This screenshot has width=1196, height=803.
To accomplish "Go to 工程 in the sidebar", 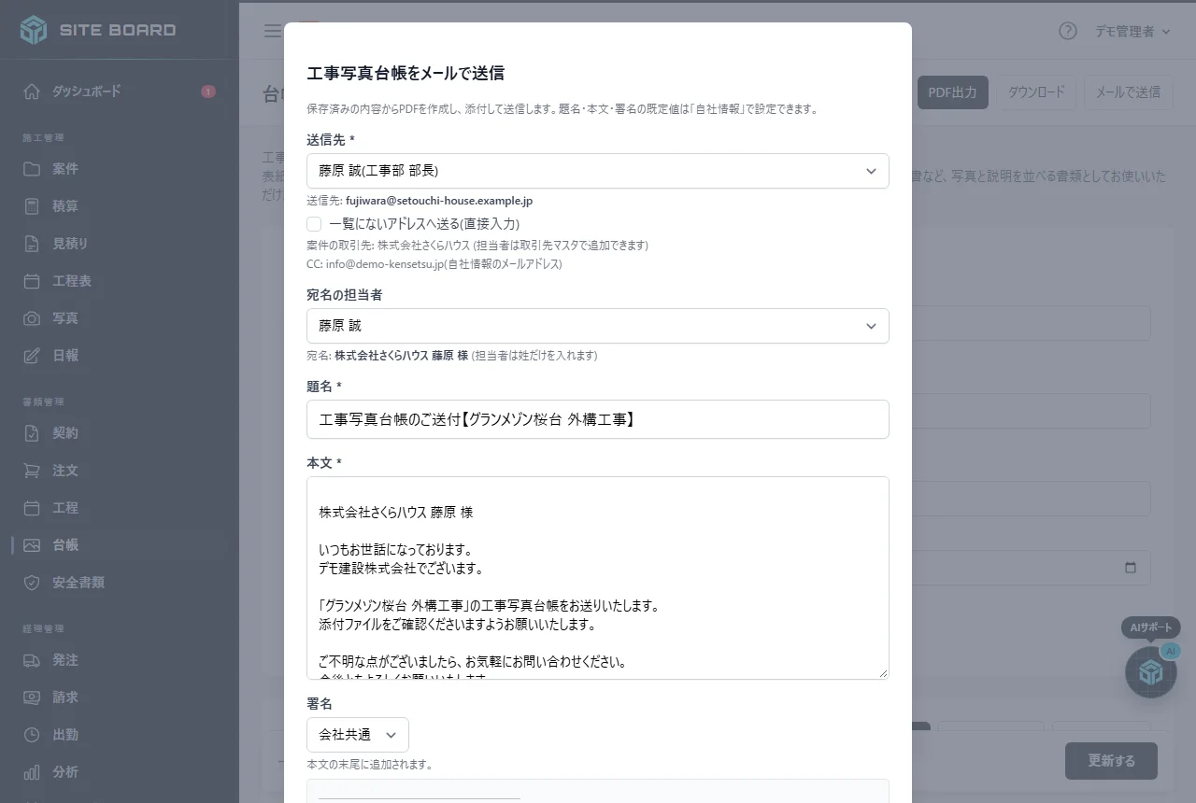I will click(120, 508).
